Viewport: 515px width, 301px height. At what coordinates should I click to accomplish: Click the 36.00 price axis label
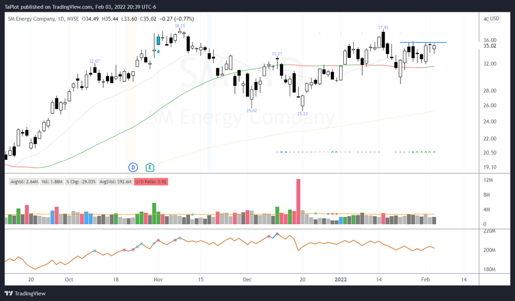pos(490,40)
